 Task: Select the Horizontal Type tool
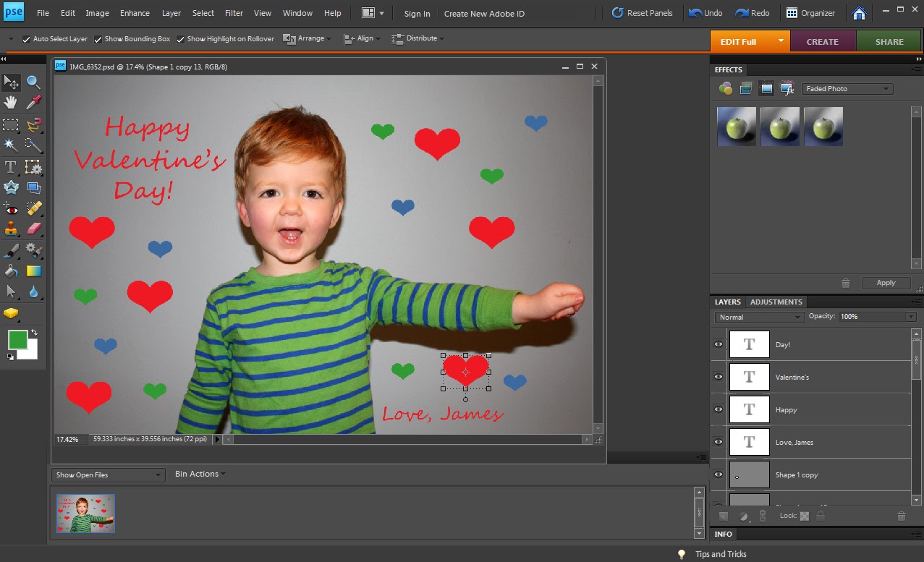pyautogui.click(x=11, y=167)
